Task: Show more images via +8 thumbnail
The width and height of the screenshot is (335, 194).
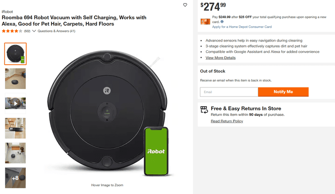Action: (x=15, y=178)
